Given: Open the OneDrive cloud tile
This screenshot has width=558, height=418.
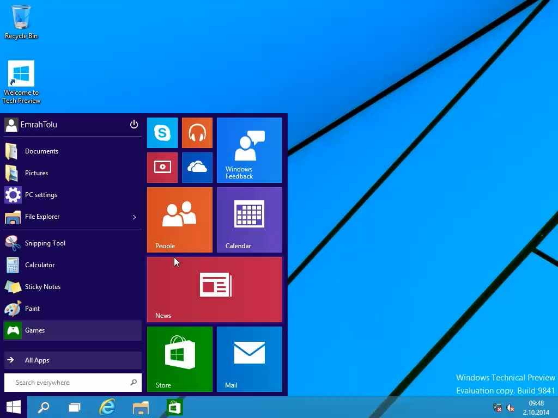Looking at the screenshot, I should (197, 168).
